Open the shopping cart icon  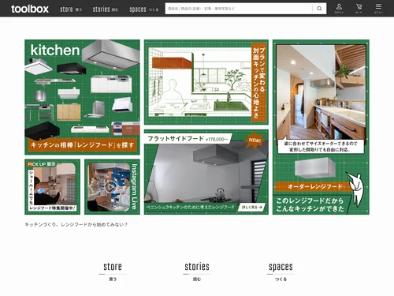359,9
